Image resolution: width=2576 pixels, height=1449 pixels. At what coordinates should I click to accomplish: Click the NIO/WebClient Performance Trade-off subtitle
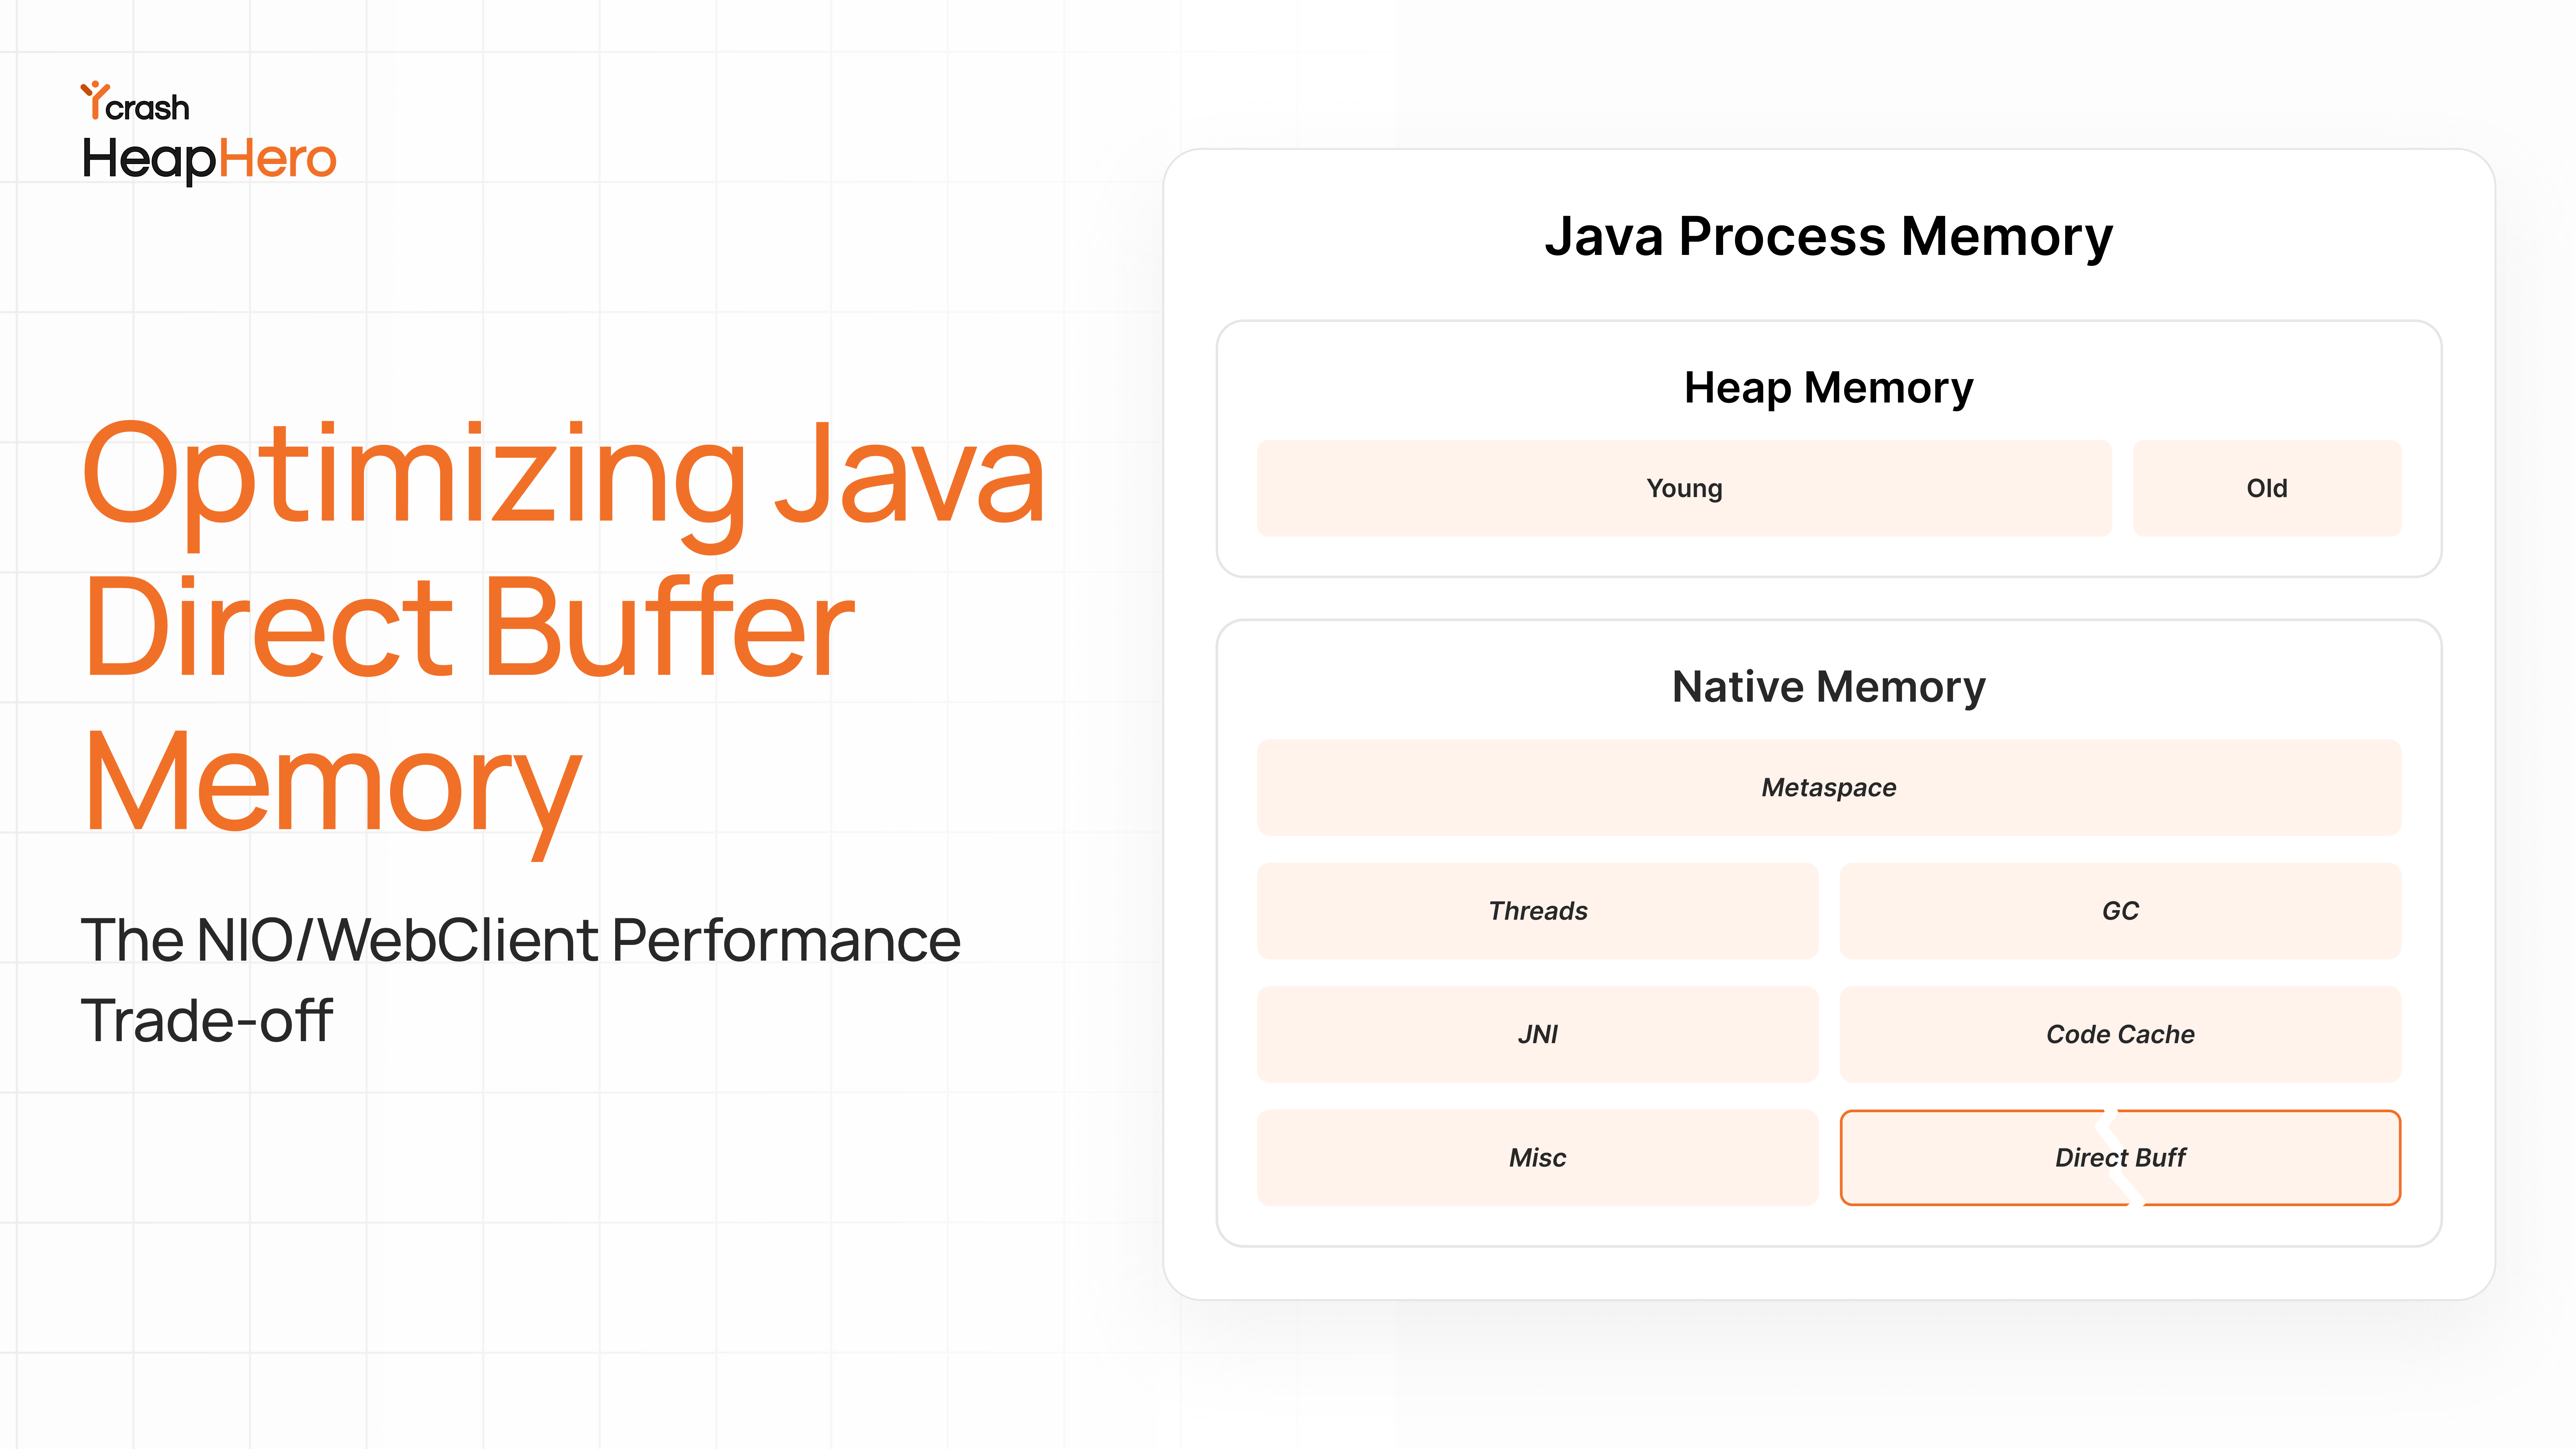520,980
